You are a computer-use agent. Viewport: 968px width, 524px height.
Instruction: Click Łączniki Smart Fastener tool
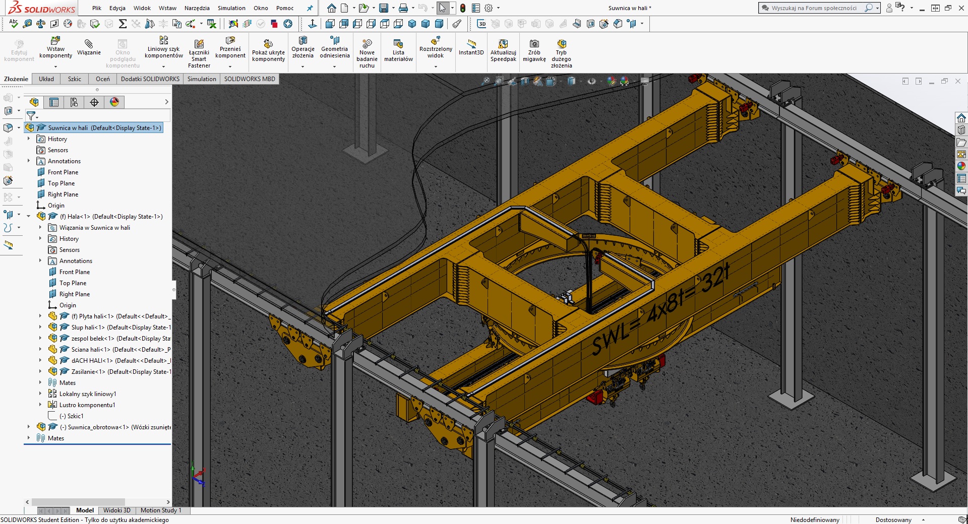coord(199,53)
